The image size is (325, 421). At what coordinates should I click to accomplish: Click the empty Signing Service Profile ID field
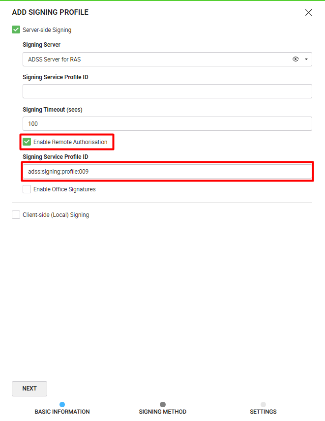(167, 91)
